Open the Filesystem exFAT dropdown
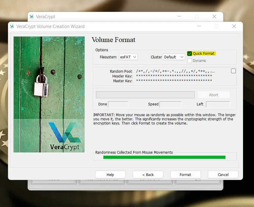254x207 pixels. [128, 57]
